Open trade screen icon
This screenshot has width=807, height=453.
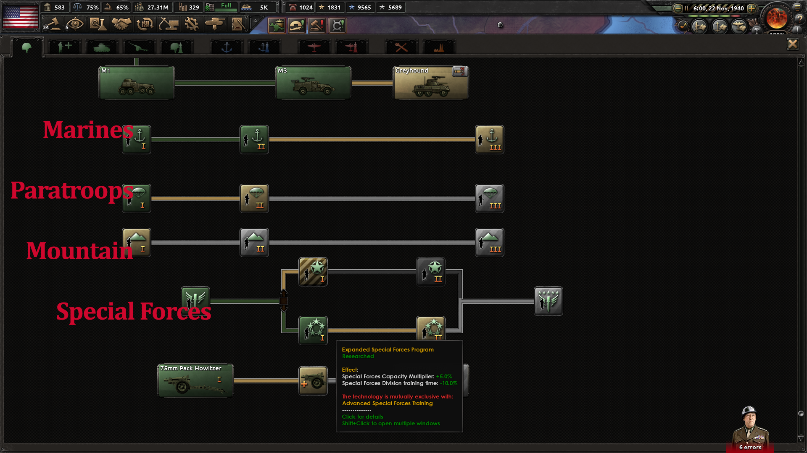point(145,24)
